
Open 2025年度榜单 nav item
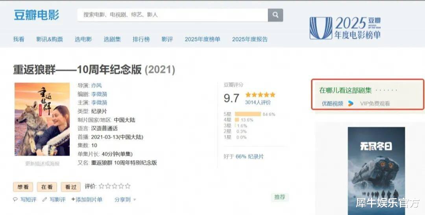[x=203, y=39]
